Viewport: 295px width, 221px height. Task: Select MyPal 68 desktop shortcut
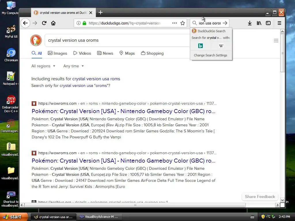[11, 32]
